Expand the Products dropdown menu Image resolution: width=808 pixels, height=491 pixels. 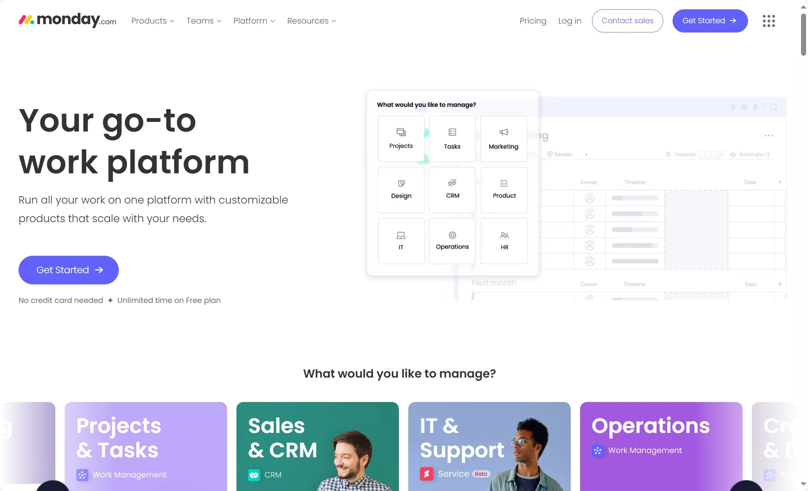click(x=153, y=20)
